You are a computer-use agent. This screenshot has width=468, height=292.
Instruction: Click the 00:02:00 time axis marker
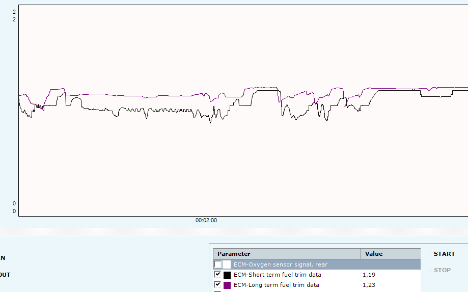(206, 221)
